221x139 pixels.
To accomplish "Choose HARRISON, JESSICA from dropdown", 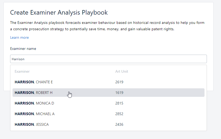I will click(x=32, y=124).
